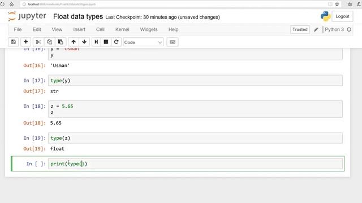This screenshot has height=203, width=362.
Task: Open the Insert menu
Action: (x=79, y=29)
